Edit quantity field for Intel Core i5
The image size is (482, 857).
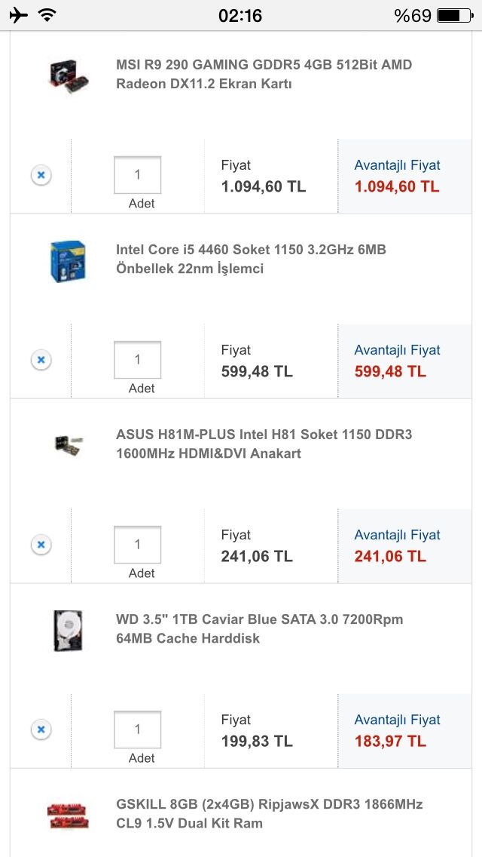point(137,360)
